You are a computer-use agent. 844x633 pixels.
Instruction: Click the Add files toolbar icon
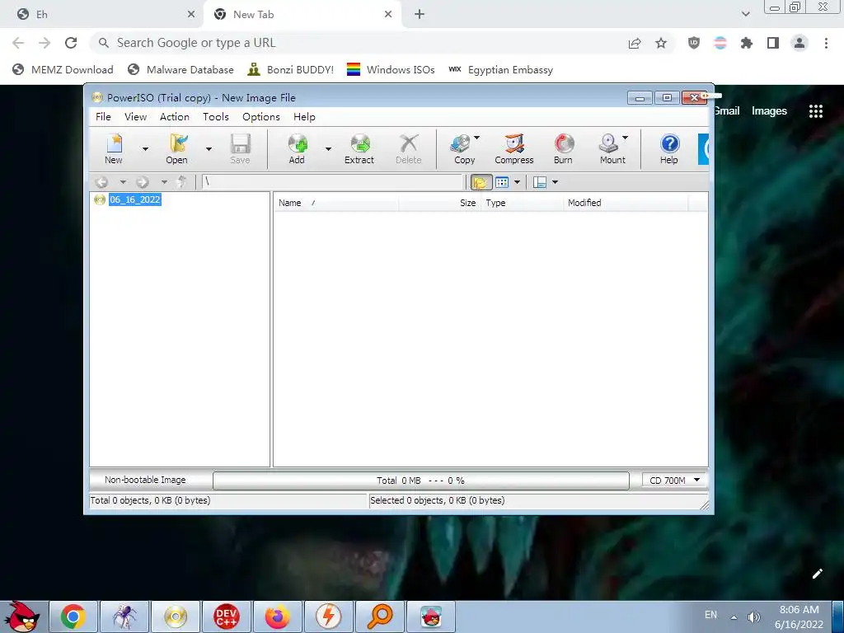click(x=297, y=148)
